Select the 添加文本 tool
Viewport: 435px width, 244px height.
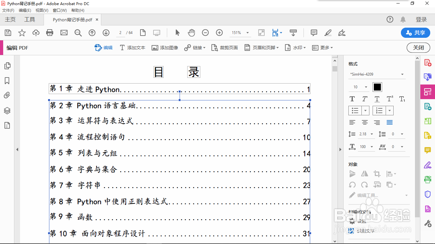(132, 48)
